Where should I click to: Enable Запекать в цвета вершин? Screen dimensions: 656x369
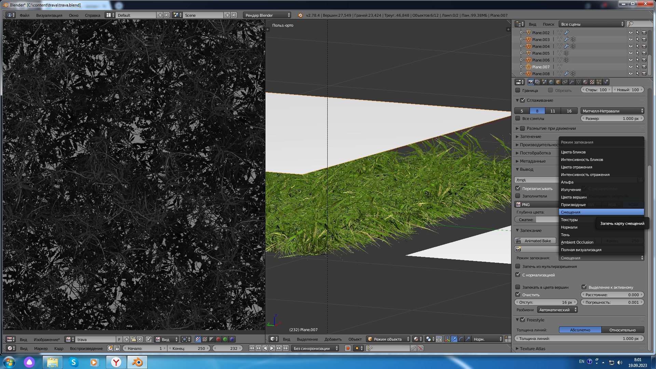tap(518, 287)
